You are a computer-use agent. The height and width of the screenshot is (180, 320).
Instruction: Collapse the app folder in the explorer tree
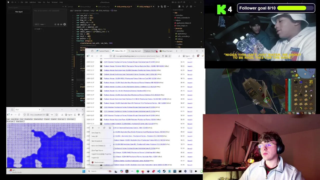click(176, 13)
